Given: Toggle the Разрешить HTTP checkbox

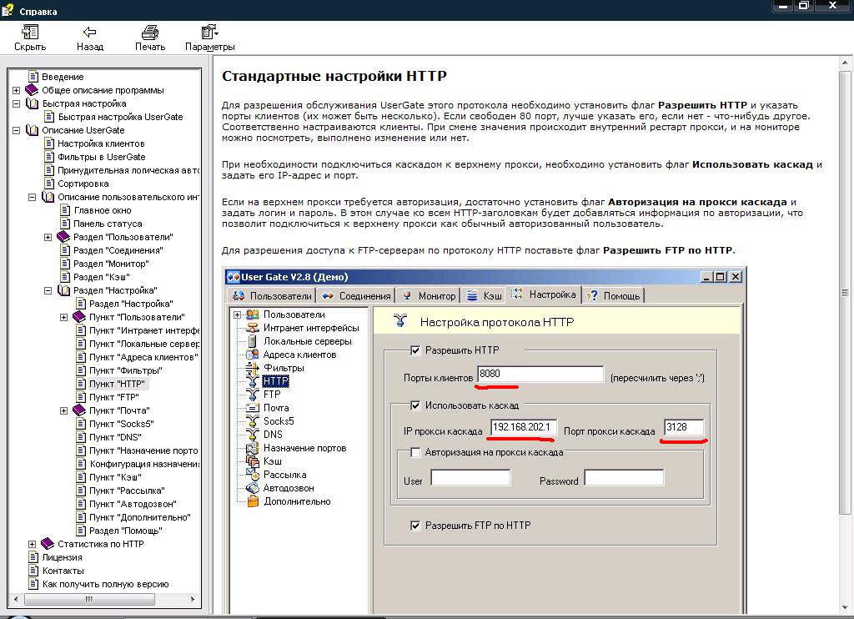Looking at the screenshot, I should tap(415, 350).
